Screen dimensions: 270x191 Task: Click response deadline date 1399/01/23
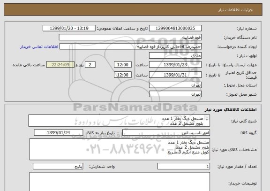[x=175, y=65]
